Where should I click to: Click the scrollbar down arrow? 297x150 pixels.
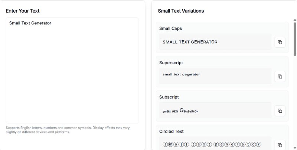[x=295, y=147]
